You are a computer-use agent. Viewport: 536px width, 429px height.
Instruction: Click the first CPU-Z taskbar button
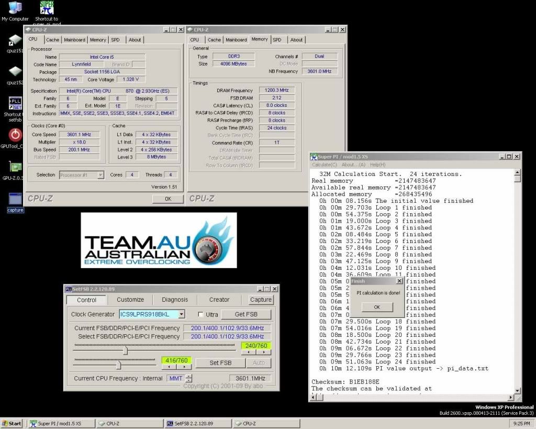(x=130, y=424)
